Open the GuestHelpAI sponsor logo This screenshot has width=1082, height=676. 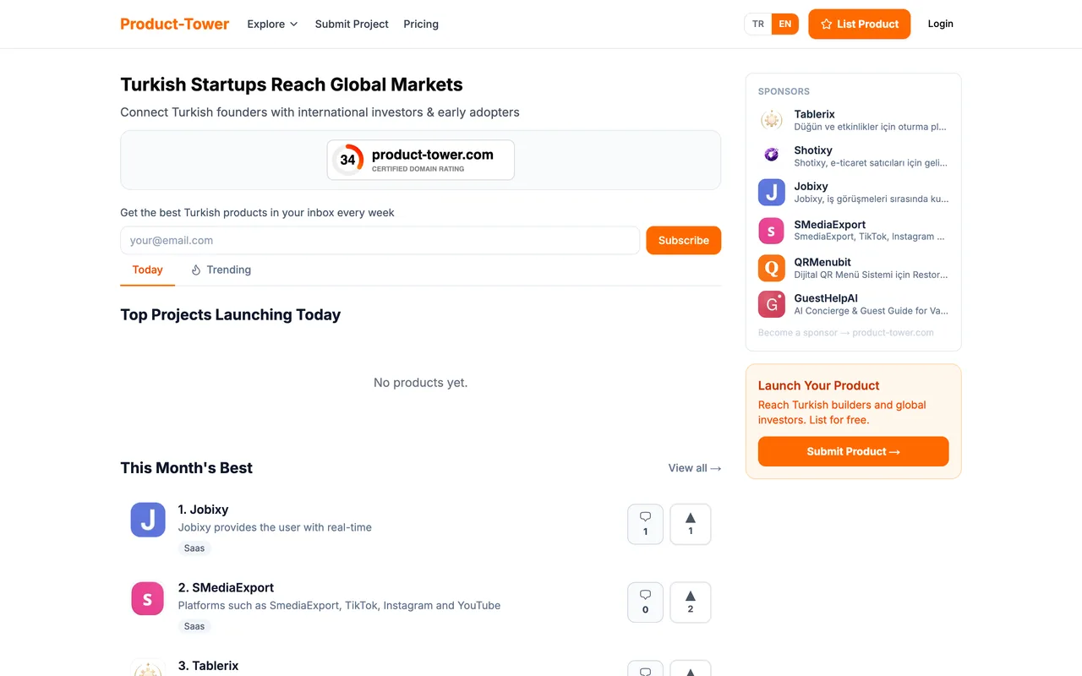coord(771,304)
